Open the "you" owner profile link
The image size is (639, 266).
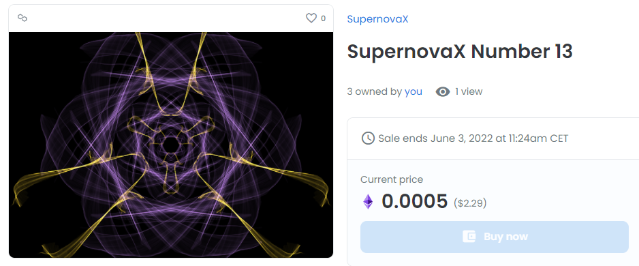tap(414, 92)
